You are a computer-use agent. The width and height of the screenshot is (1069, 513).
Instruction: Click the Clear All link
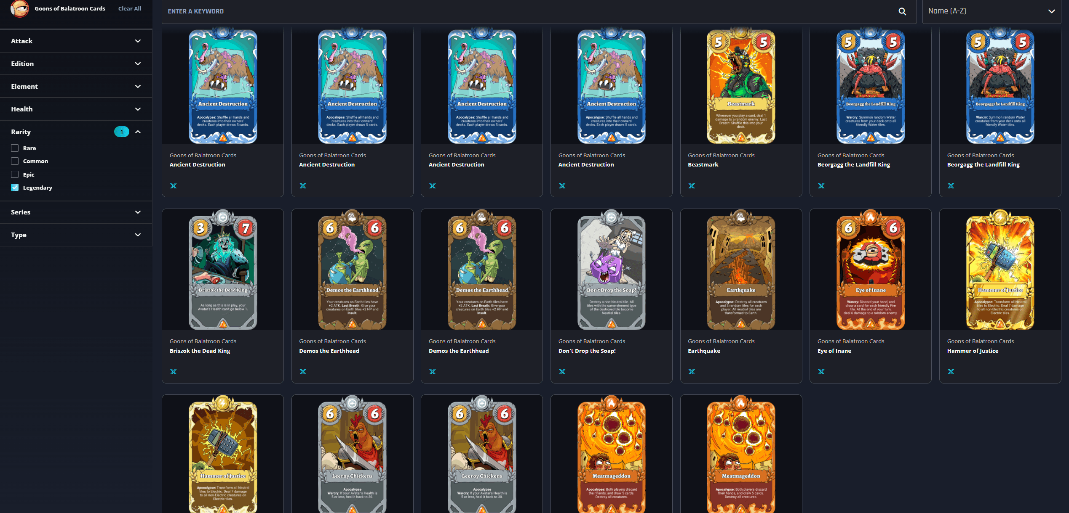coord(130,8)
